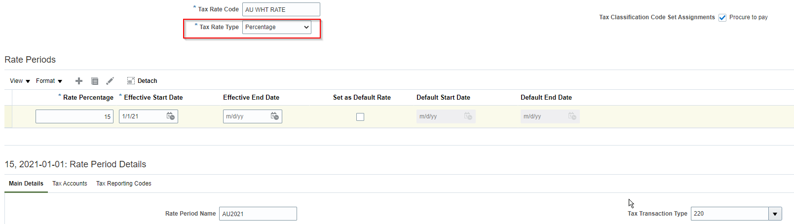Open the Tax Rate Type dropdown
Viewport: 794px width, 224px height.
(277, 27)
